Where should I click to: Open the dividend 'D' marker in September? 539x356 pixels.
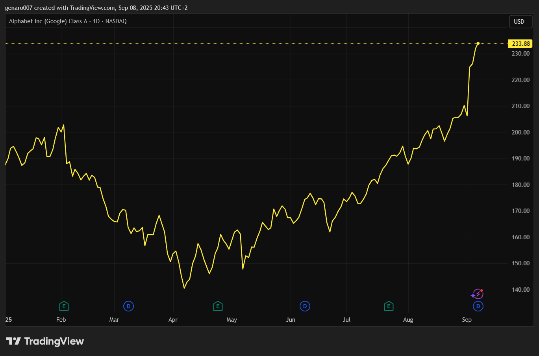tap(478, 306)
